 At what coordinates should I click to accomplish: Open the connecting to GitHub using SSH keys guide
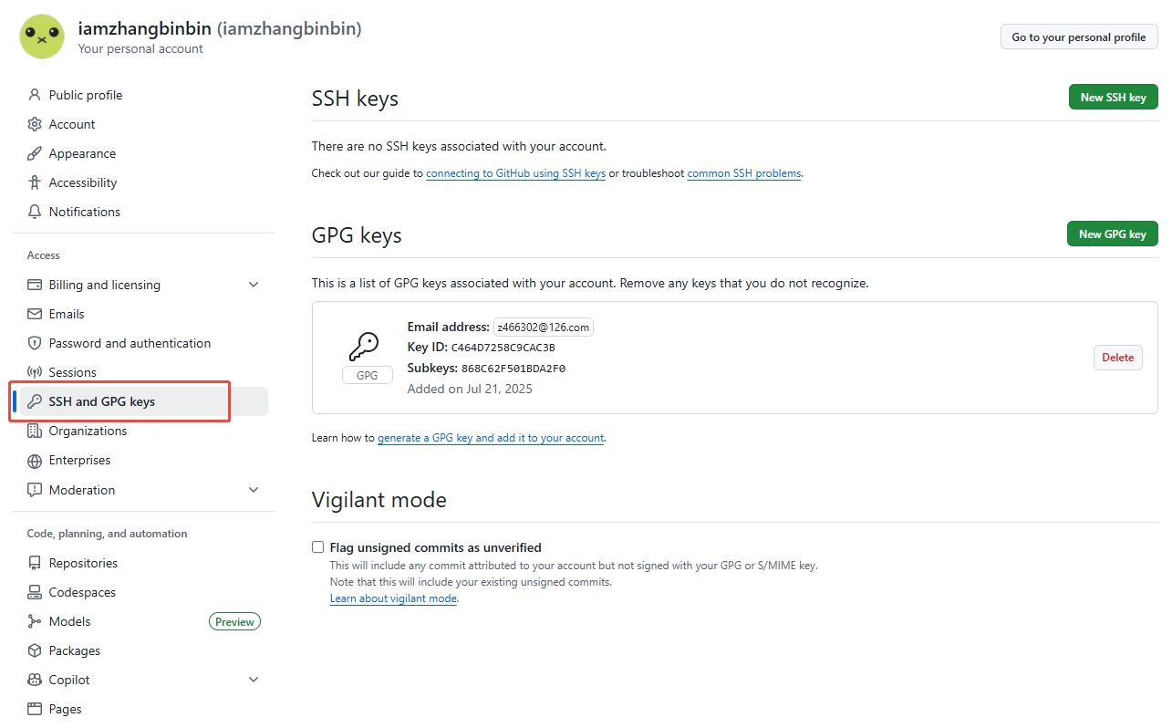(x=515, y=172)
